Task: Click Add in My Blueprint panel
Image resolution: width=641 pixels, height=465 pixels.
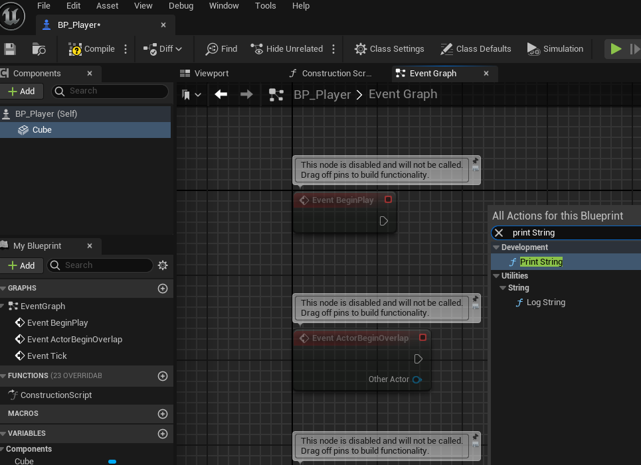Action: click(x=22, y=266)
